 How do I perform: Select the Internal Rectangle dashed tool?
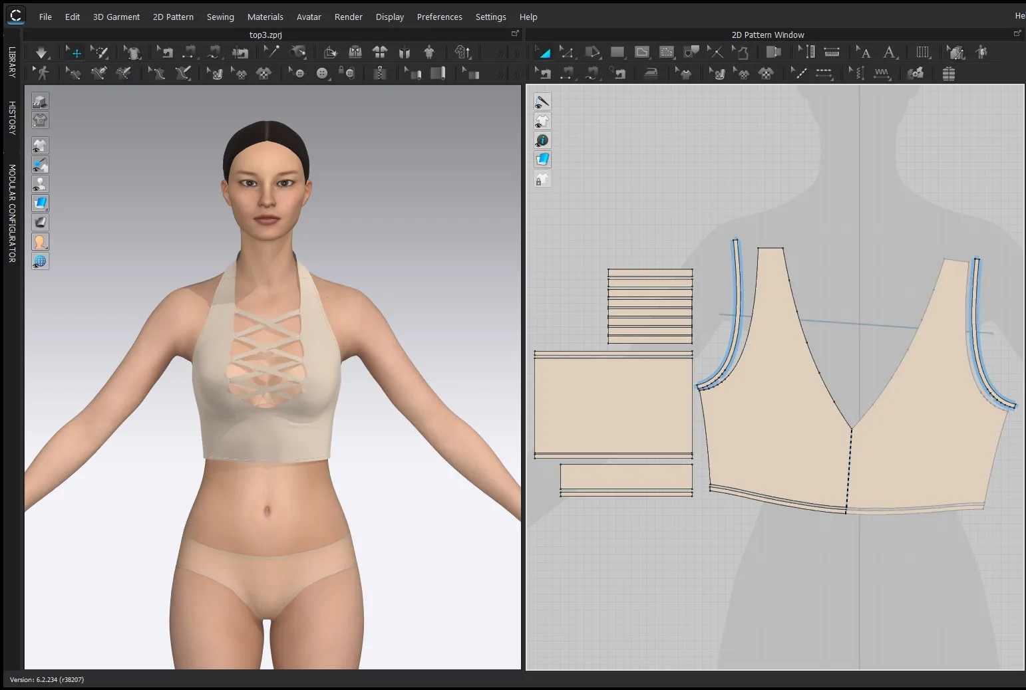667,53
